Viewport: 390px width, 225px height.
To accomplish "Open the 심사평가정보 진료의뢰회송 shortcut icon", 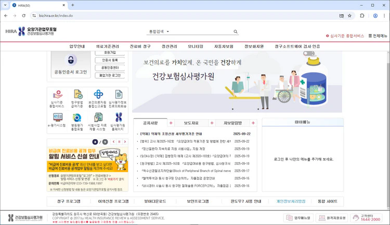I will [x=119, y=94].
